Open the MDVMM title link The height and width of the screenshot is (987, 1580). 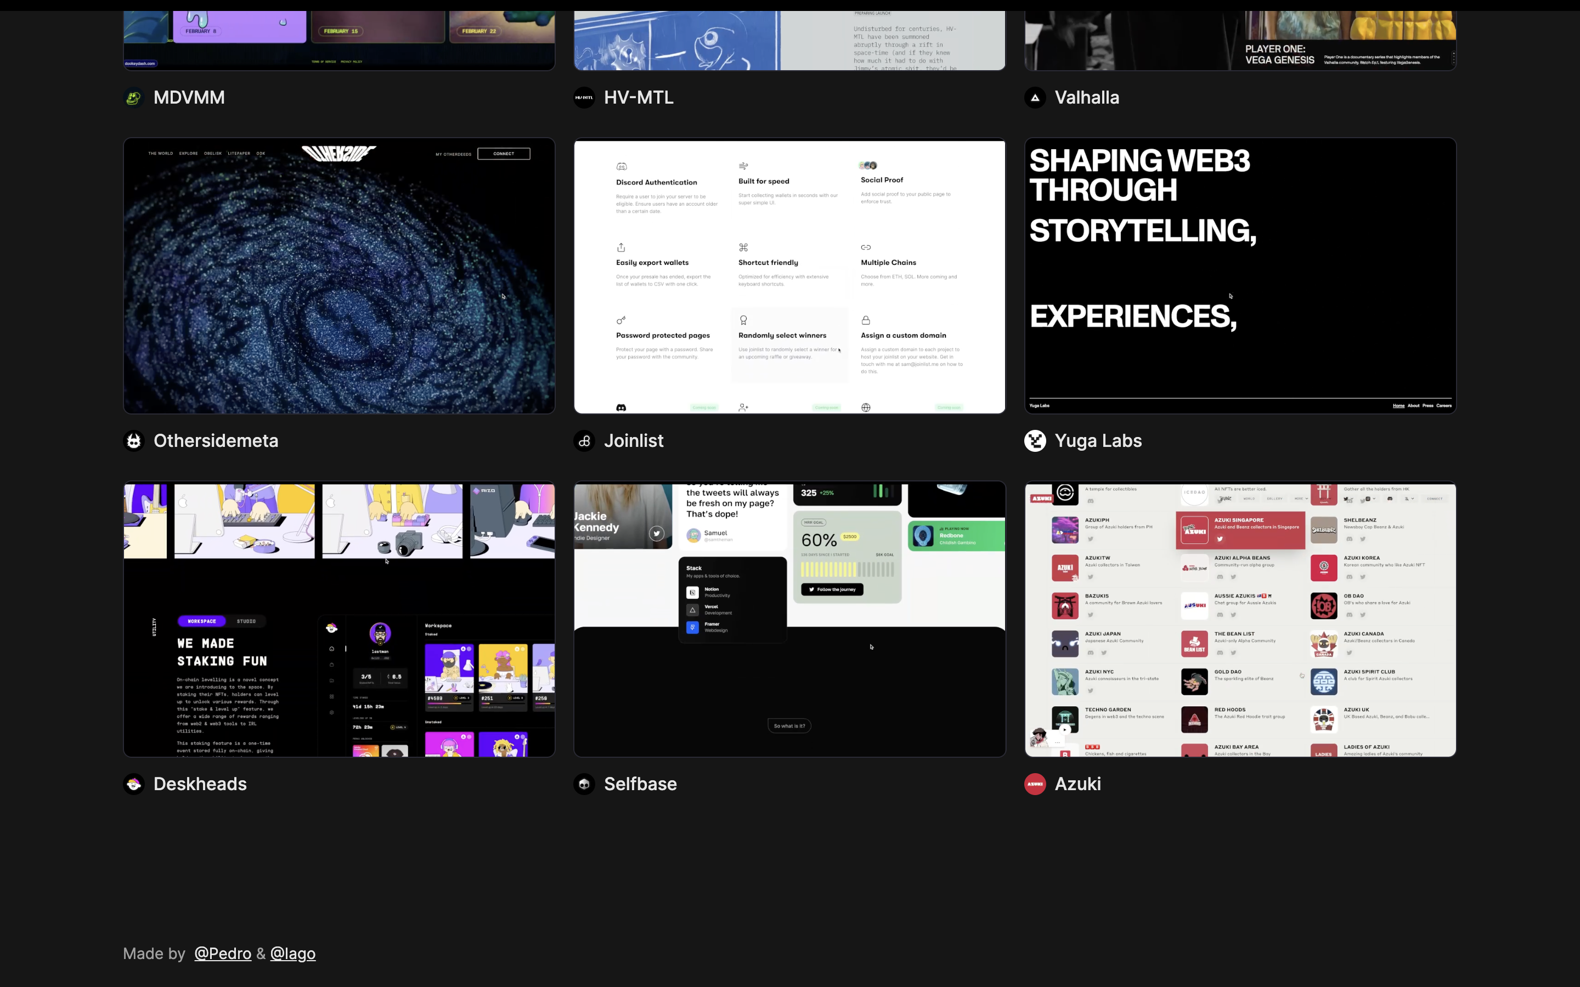tap(189, 97)
